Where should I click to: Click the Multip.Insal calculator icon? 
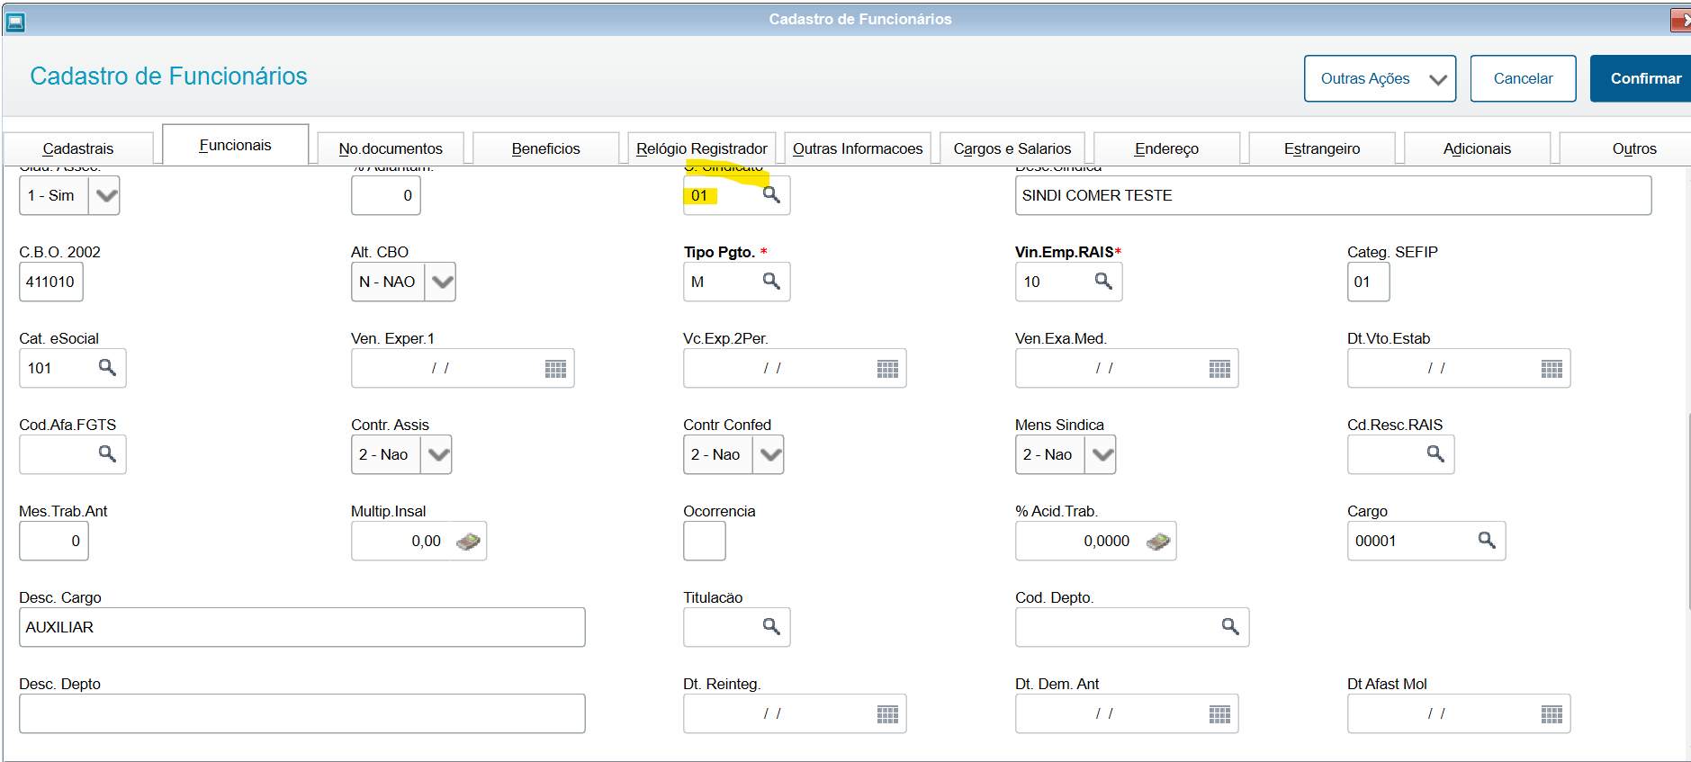click(468, 542)
